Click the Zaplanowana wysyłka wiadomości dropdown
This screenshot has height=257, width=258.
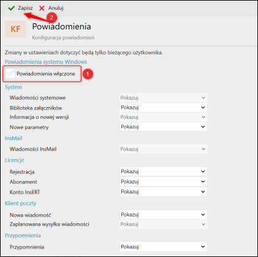pos(164,224)
